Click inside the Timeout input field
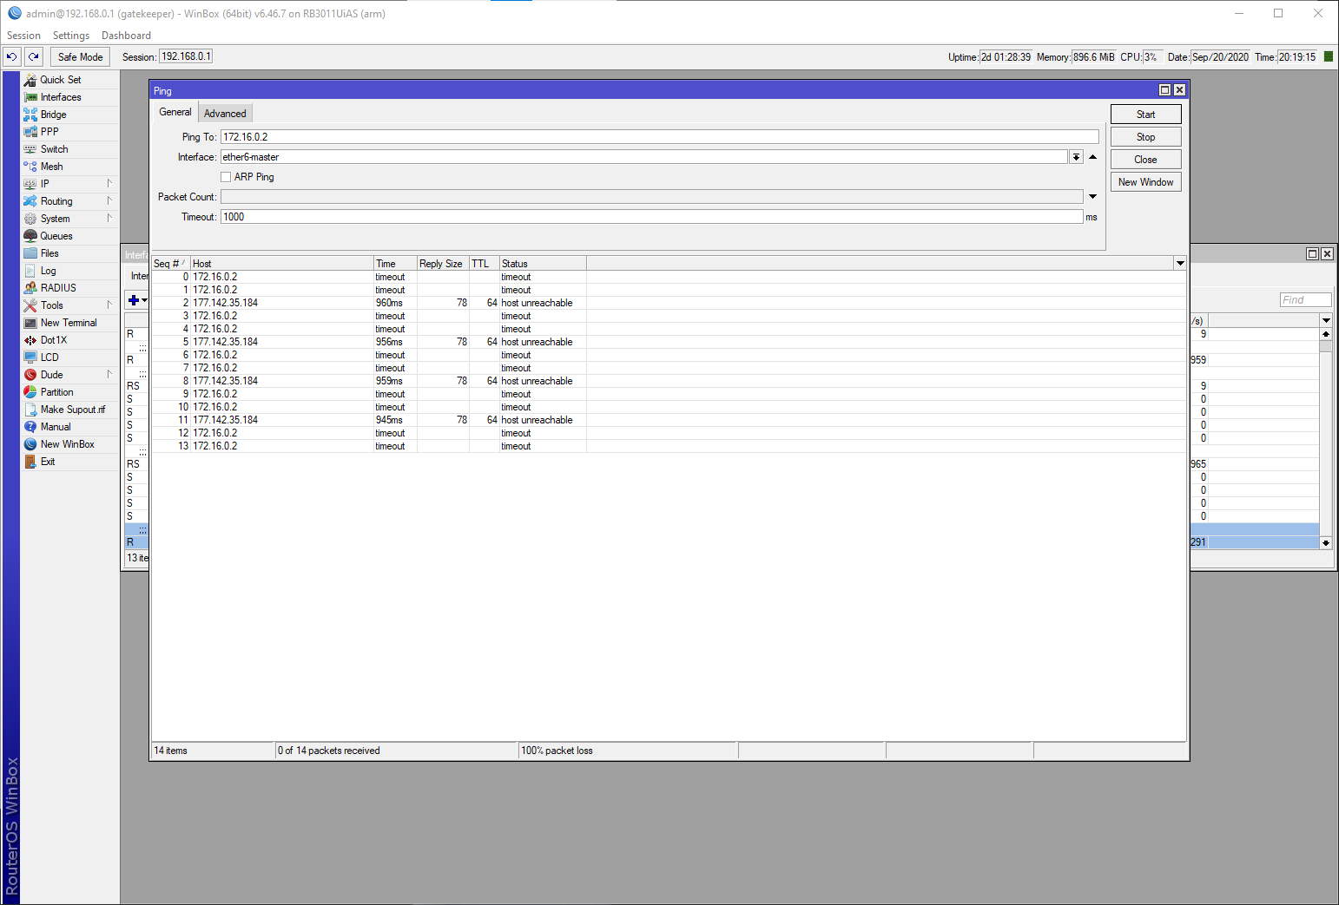This screenshot has width=1339, height=905. [608, 216]
